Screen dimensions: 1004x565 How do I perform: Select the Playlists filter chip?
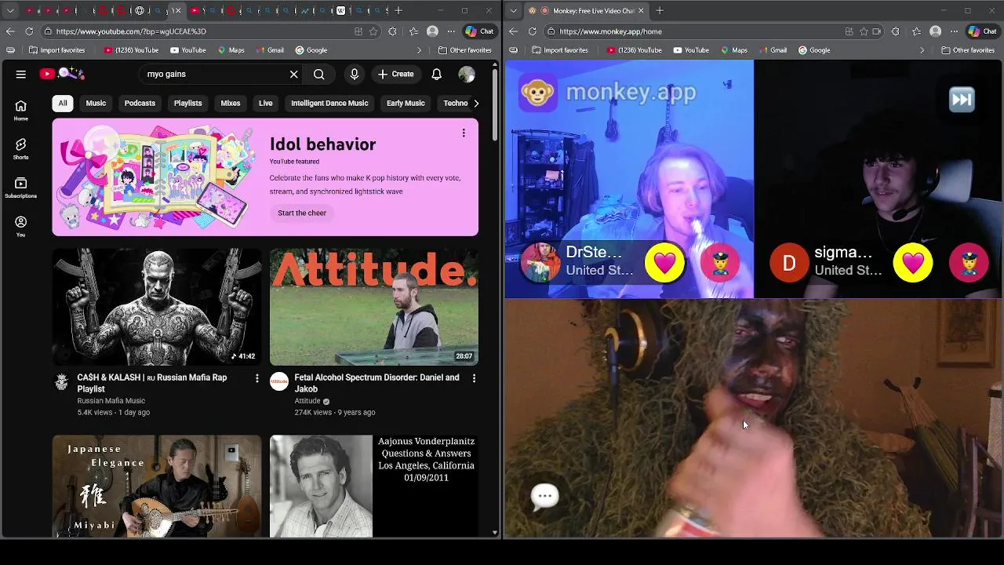tap(187, 103)
